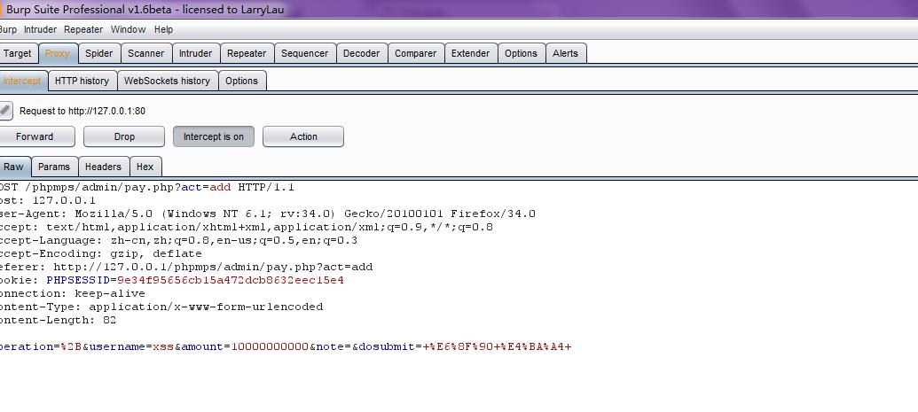The image size is (918, 412).
Task: View the Alerts tab
Action: (566, 53)
